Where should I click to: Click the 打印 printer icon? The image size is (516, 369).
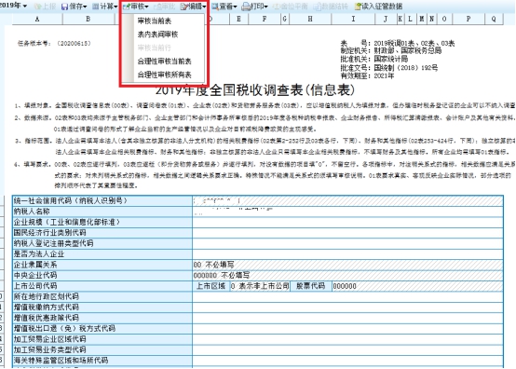[x=246, y=7]
